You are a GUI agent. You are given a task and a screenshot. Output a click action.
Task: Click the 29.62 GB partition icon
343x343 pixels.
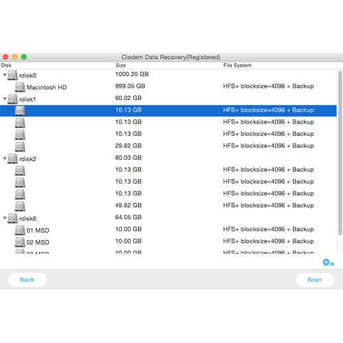[20, 147]
